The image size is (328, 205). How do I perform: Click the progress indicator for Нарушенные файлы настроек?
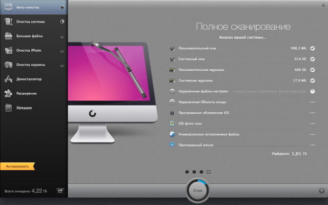pyautogui.click(x=312, y=91)
